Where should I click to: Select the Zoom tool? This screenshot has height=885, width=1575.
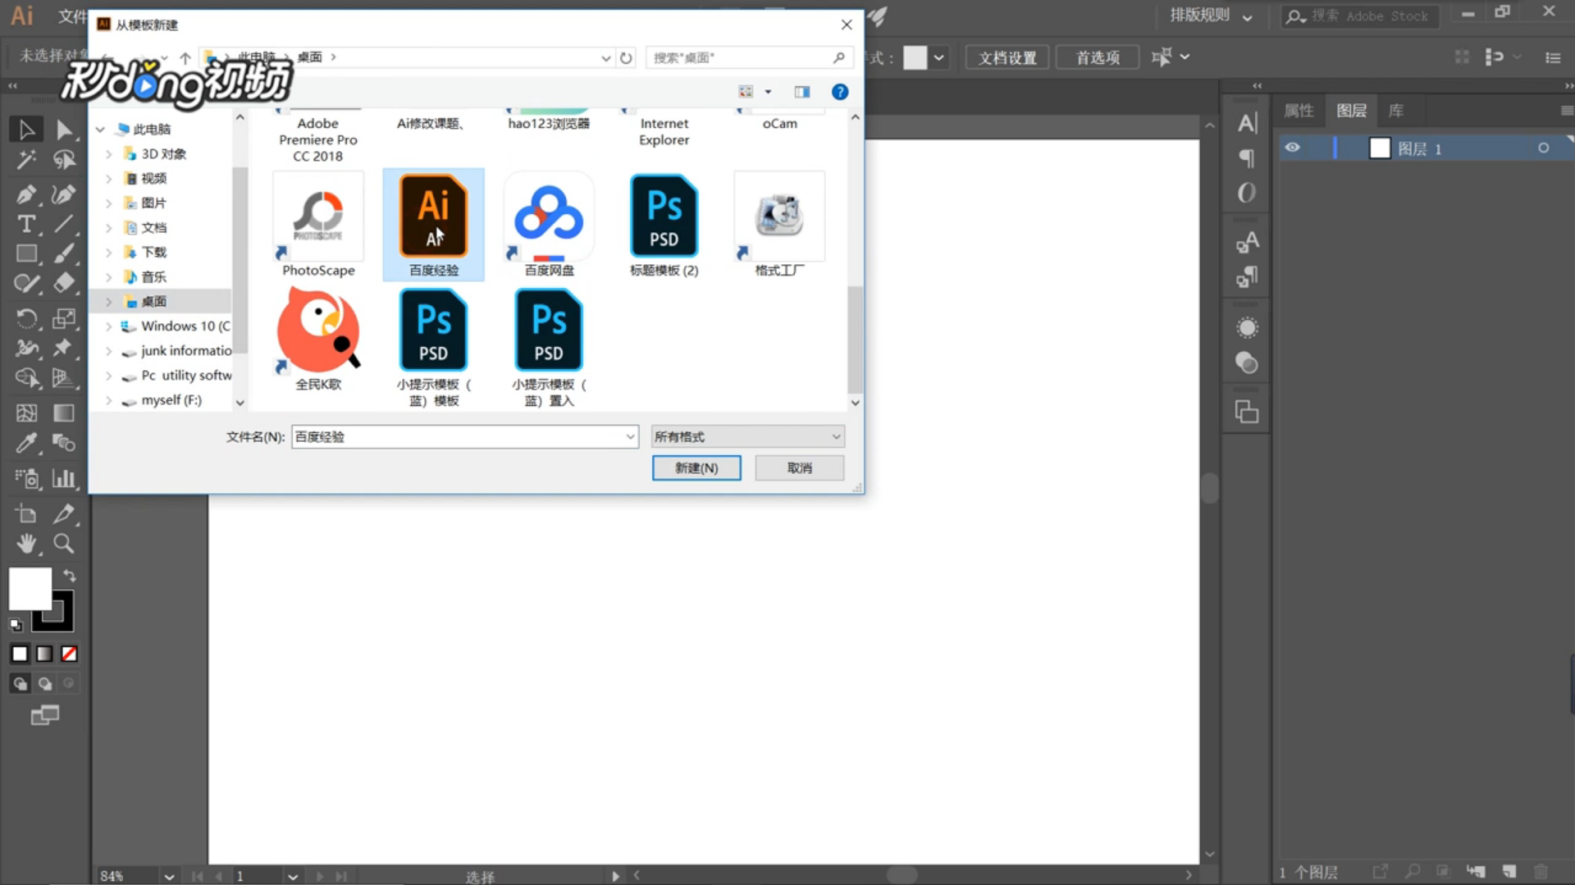[x=64, y=544]
